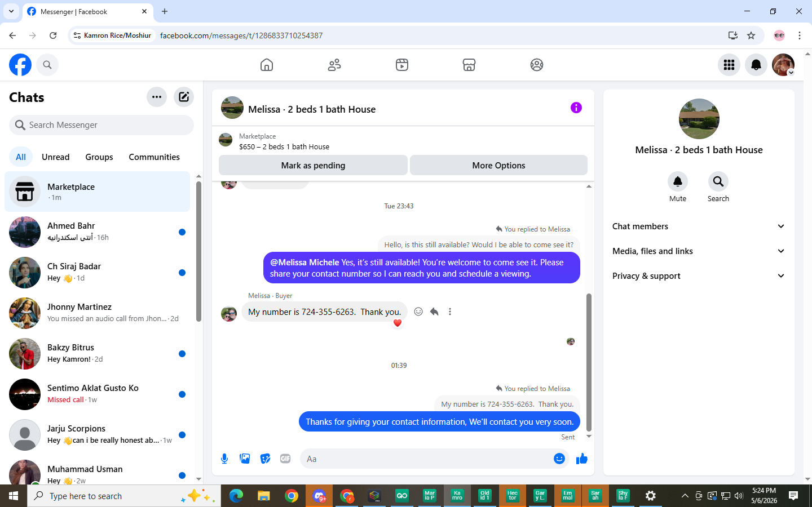This screenshot has width=812, height=507.
Task: Start a new message with compose icon
Action: (x=184, y=97)
